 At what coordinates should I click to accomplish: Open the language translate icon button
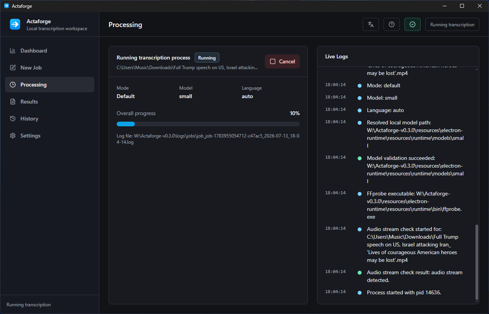pos(371,24)
